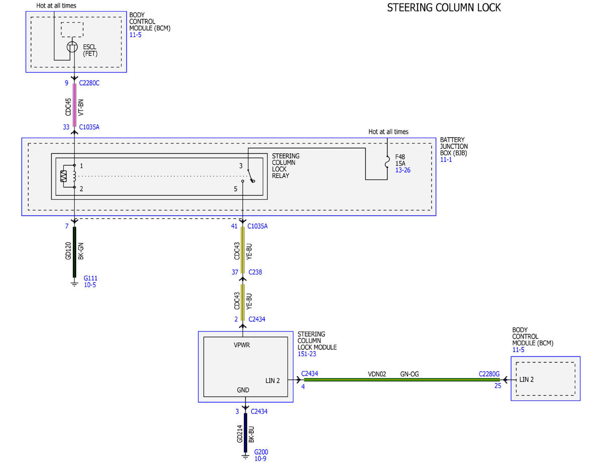
Task: Open page reference 10-9 below G200
Action: (260, 458)
